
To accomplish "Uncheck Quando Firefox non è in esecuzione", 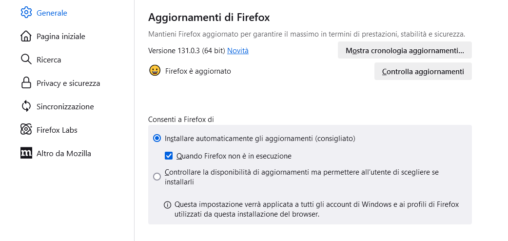I will tap(169, 156).
